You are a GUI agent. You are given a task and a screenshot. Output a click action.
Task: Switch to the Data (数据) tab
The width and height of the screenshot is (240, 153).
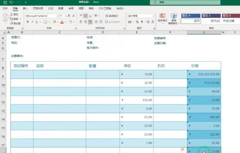click(x=61, y=8)
